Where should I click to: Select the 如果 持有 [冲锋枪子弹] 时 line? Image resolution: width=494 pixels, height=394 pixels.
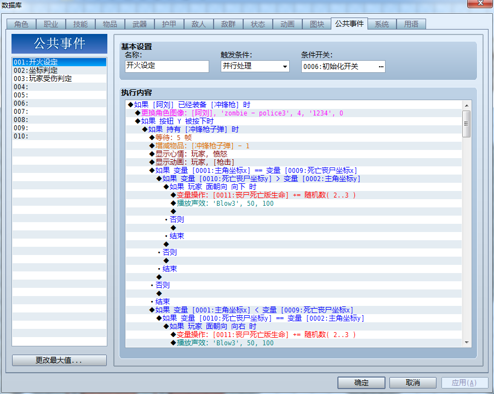pyautogui.click(x=294, y=129)
